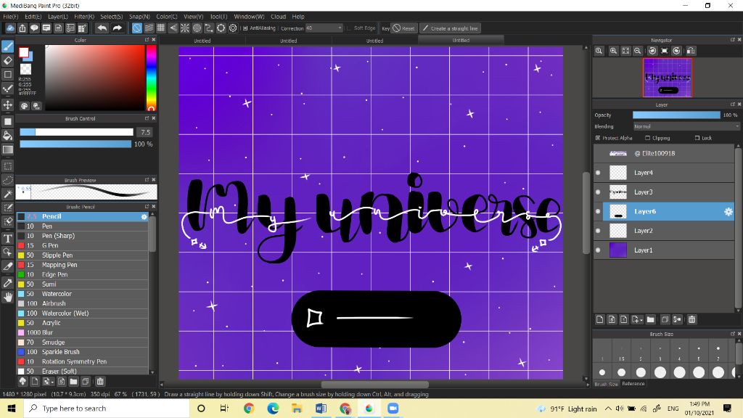Screen dimensions: 743x418
Task: Open the Blending mode dropdown
Action: (x=686, y=126)
